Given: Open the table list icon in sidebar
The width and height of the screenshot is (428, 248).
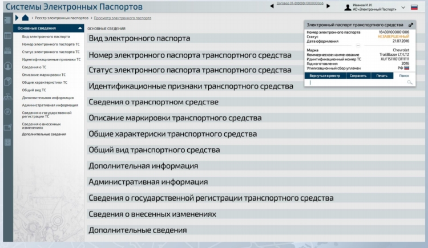Looking at the screenshot, I should pos(7,36).
